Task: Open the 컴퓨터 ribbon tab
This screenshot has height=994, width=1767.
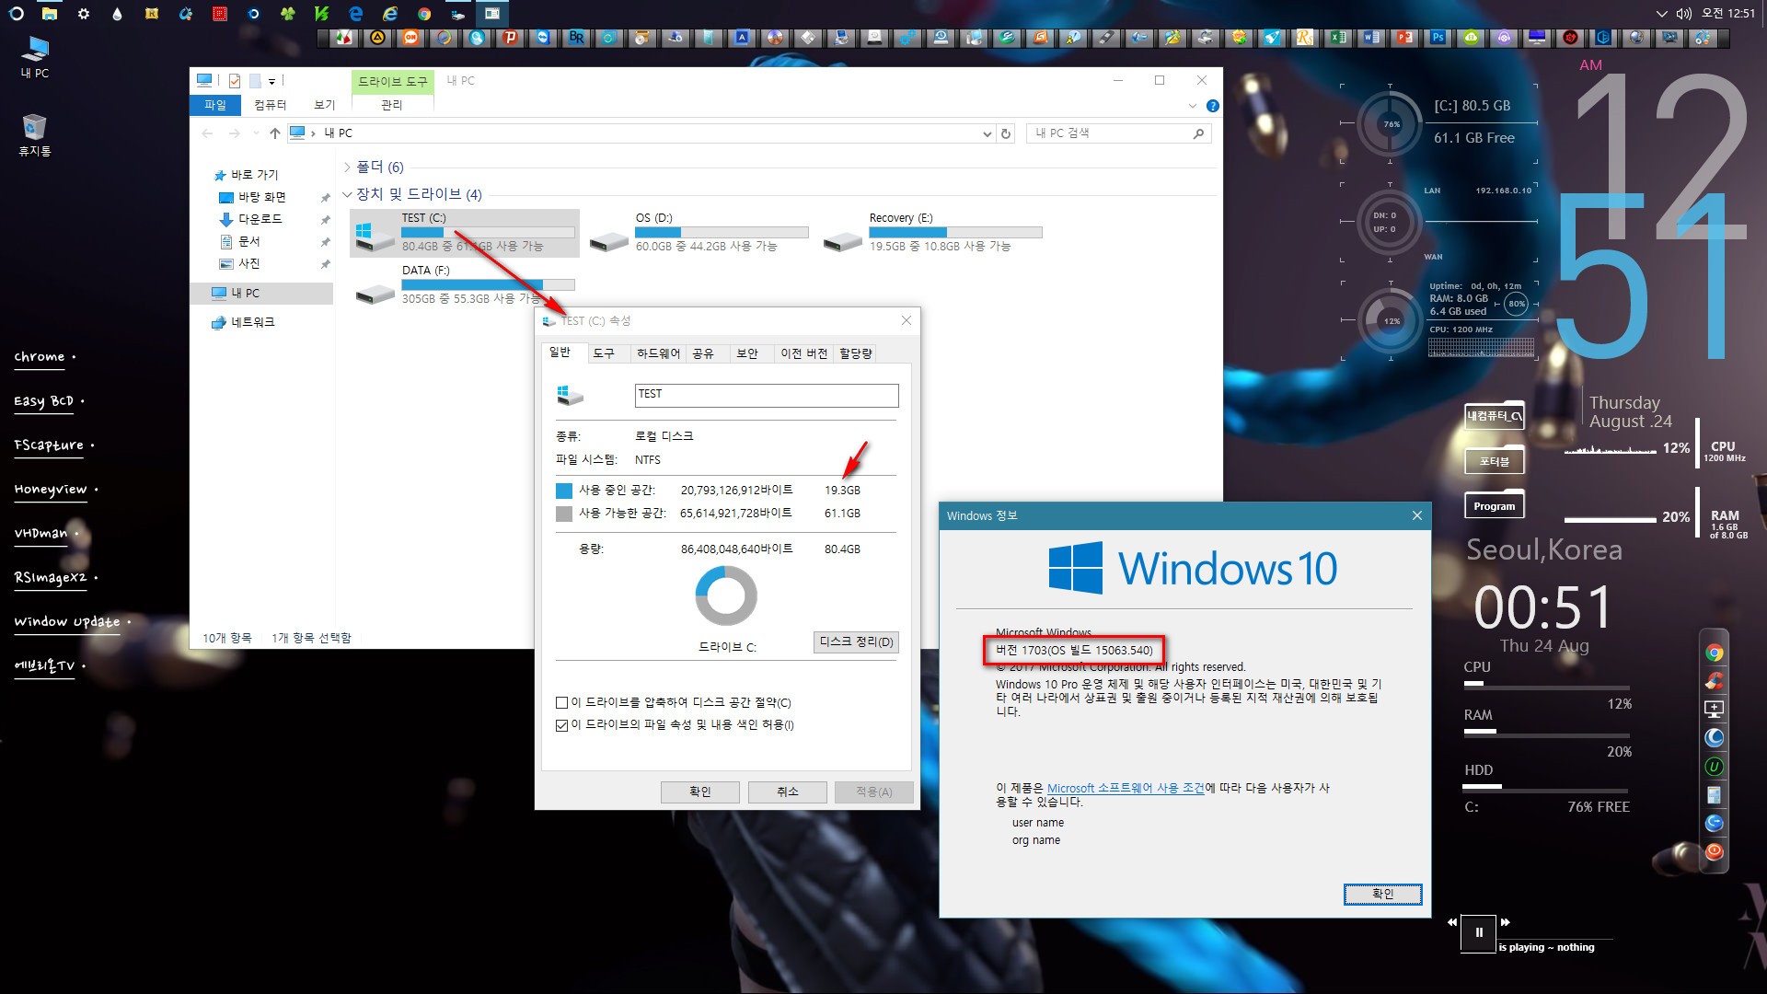Action: coord(270,105)
